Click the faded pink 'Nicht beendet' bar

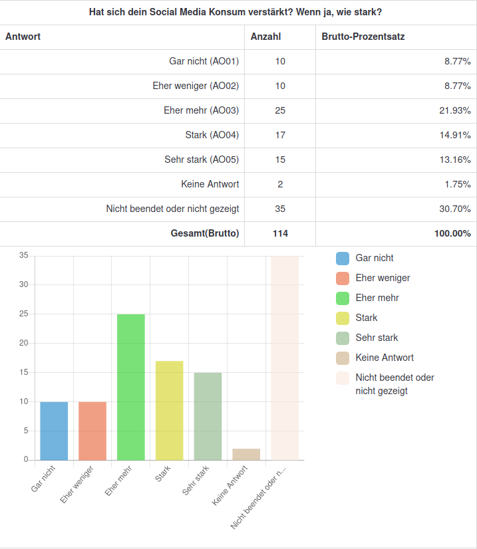[x=285, y=358]
